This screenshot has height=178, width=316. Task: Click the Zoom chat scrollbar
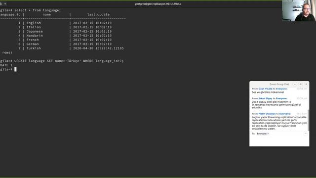(308, 120)
